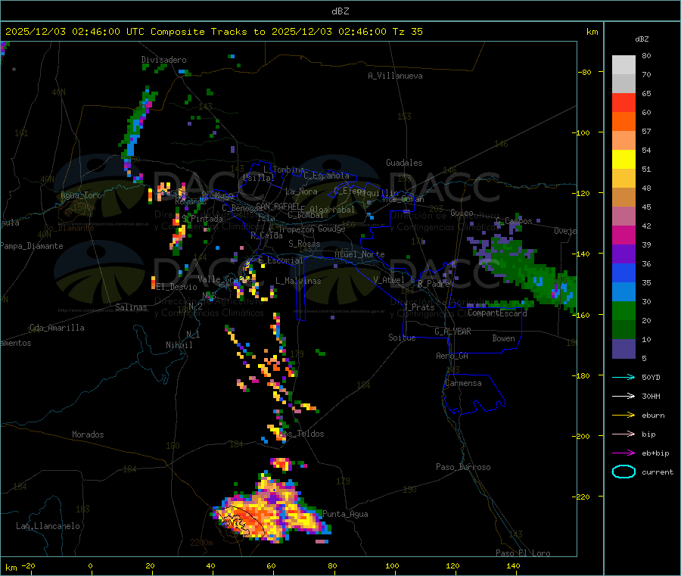Click the cyan 'current' ellipse legend symbol

(623, 472)
